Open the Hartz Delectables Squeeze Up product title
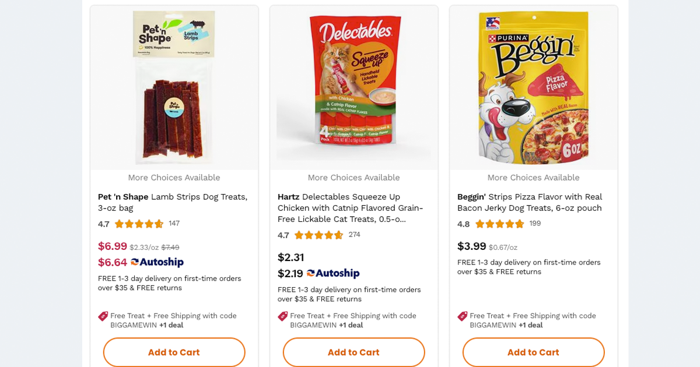 click(x=351, y=208)
